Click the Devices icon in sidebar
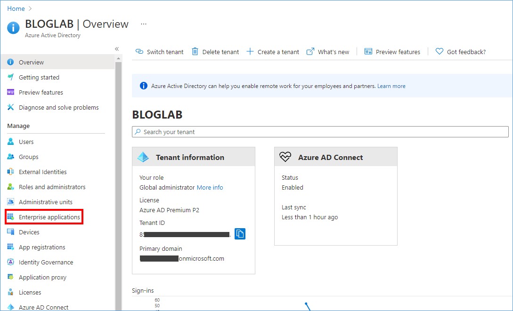This screenshot has width=513, height=311. (10, 232)
